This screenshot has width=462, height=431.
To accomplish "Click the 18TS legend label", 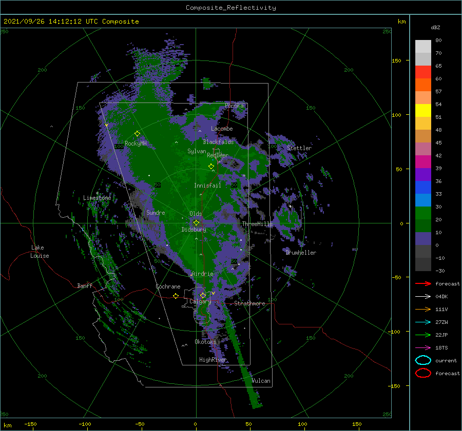I will pos(441,348).
